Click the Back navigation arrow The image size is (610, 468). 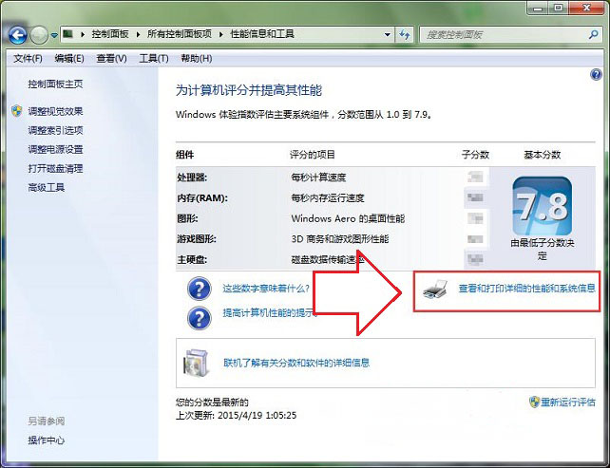(17, 35)
